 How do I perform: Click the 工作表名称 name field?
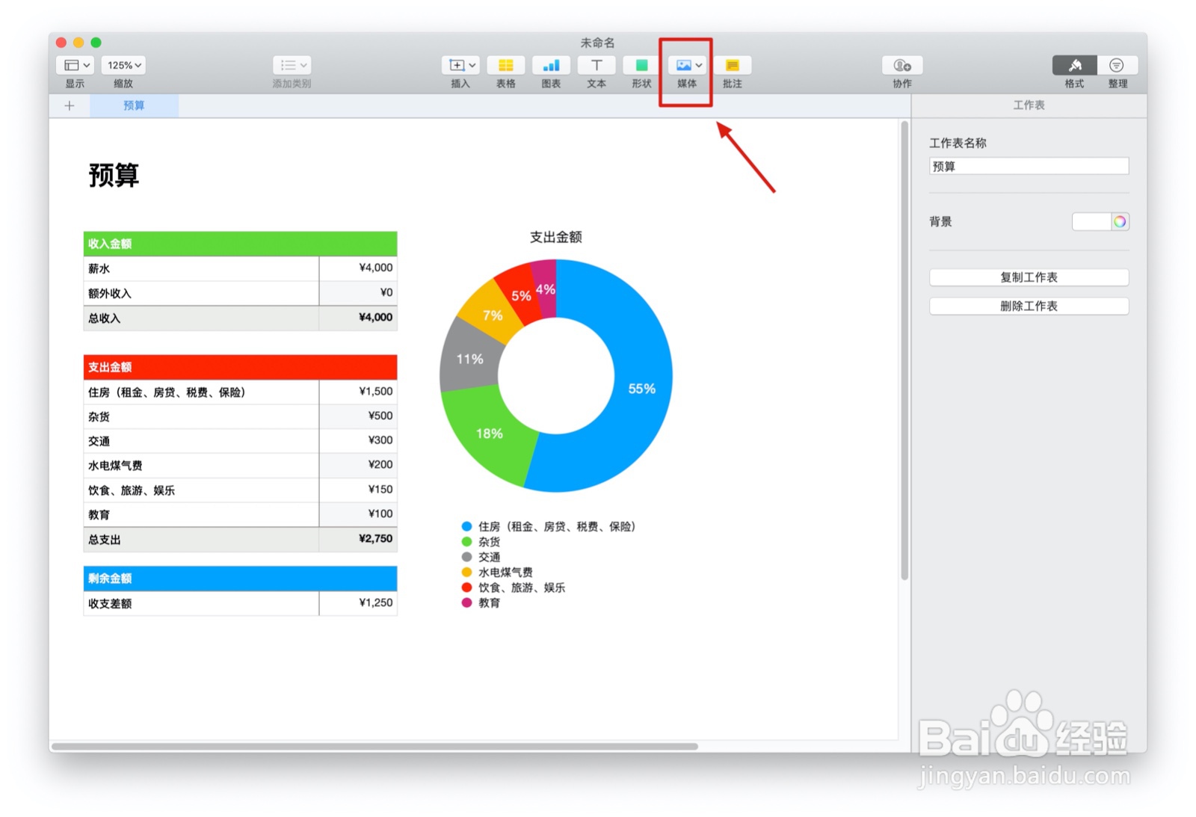coord(1029,166)
